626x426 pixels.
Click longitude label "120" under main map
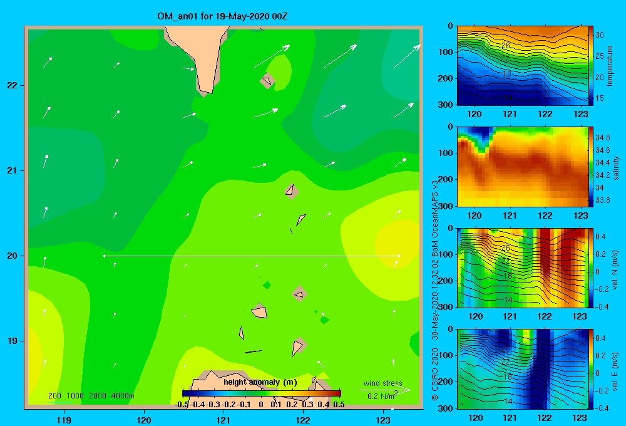tap(144, 420)
